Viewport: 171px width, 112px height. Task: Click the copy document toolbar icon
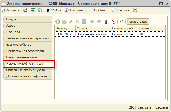point(40,10)
